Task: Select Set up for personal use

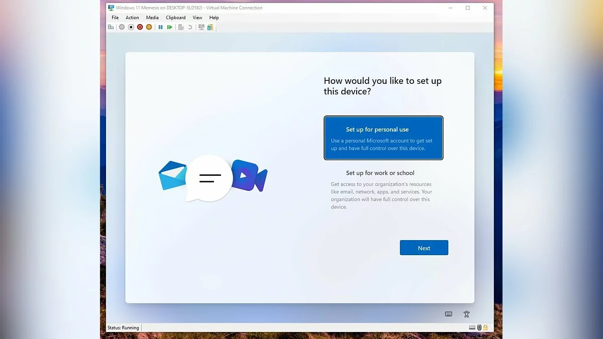Action: coord(383,138)
